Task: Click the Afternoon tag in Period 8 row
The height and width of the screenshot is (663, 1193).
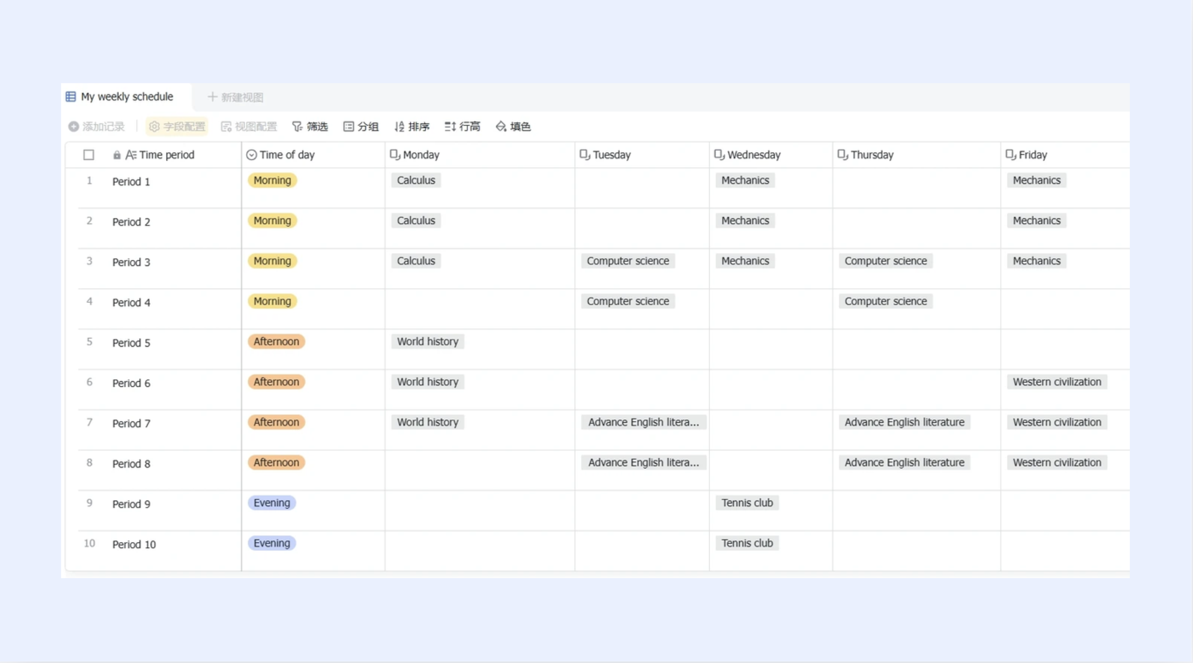Action: [x=276, y=463]
